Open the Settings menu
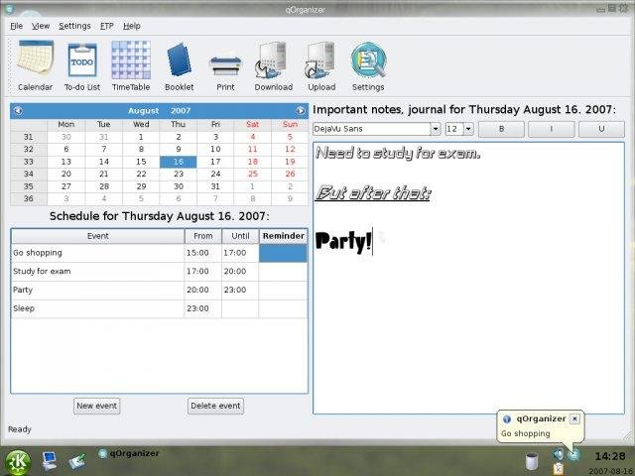The height and width of the screenshot is (476, 635). click(74, 26)
